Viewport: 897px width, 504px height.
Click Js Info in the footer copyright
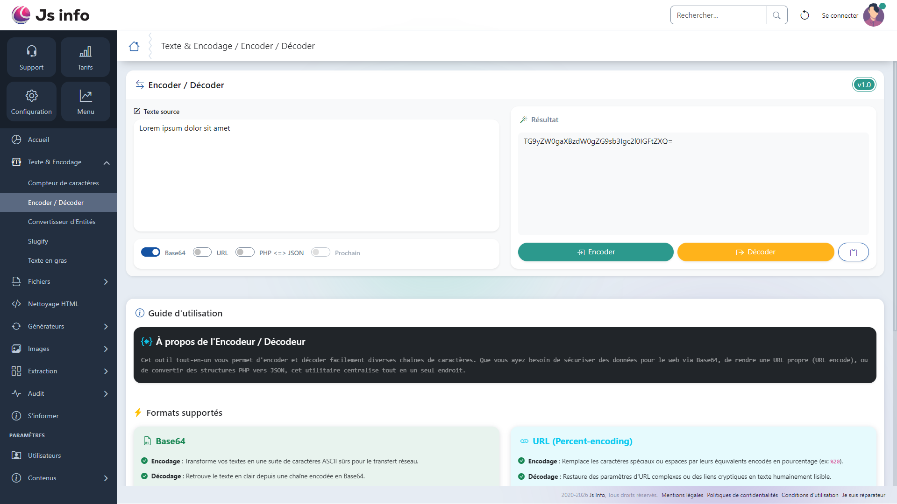point(597,495)
